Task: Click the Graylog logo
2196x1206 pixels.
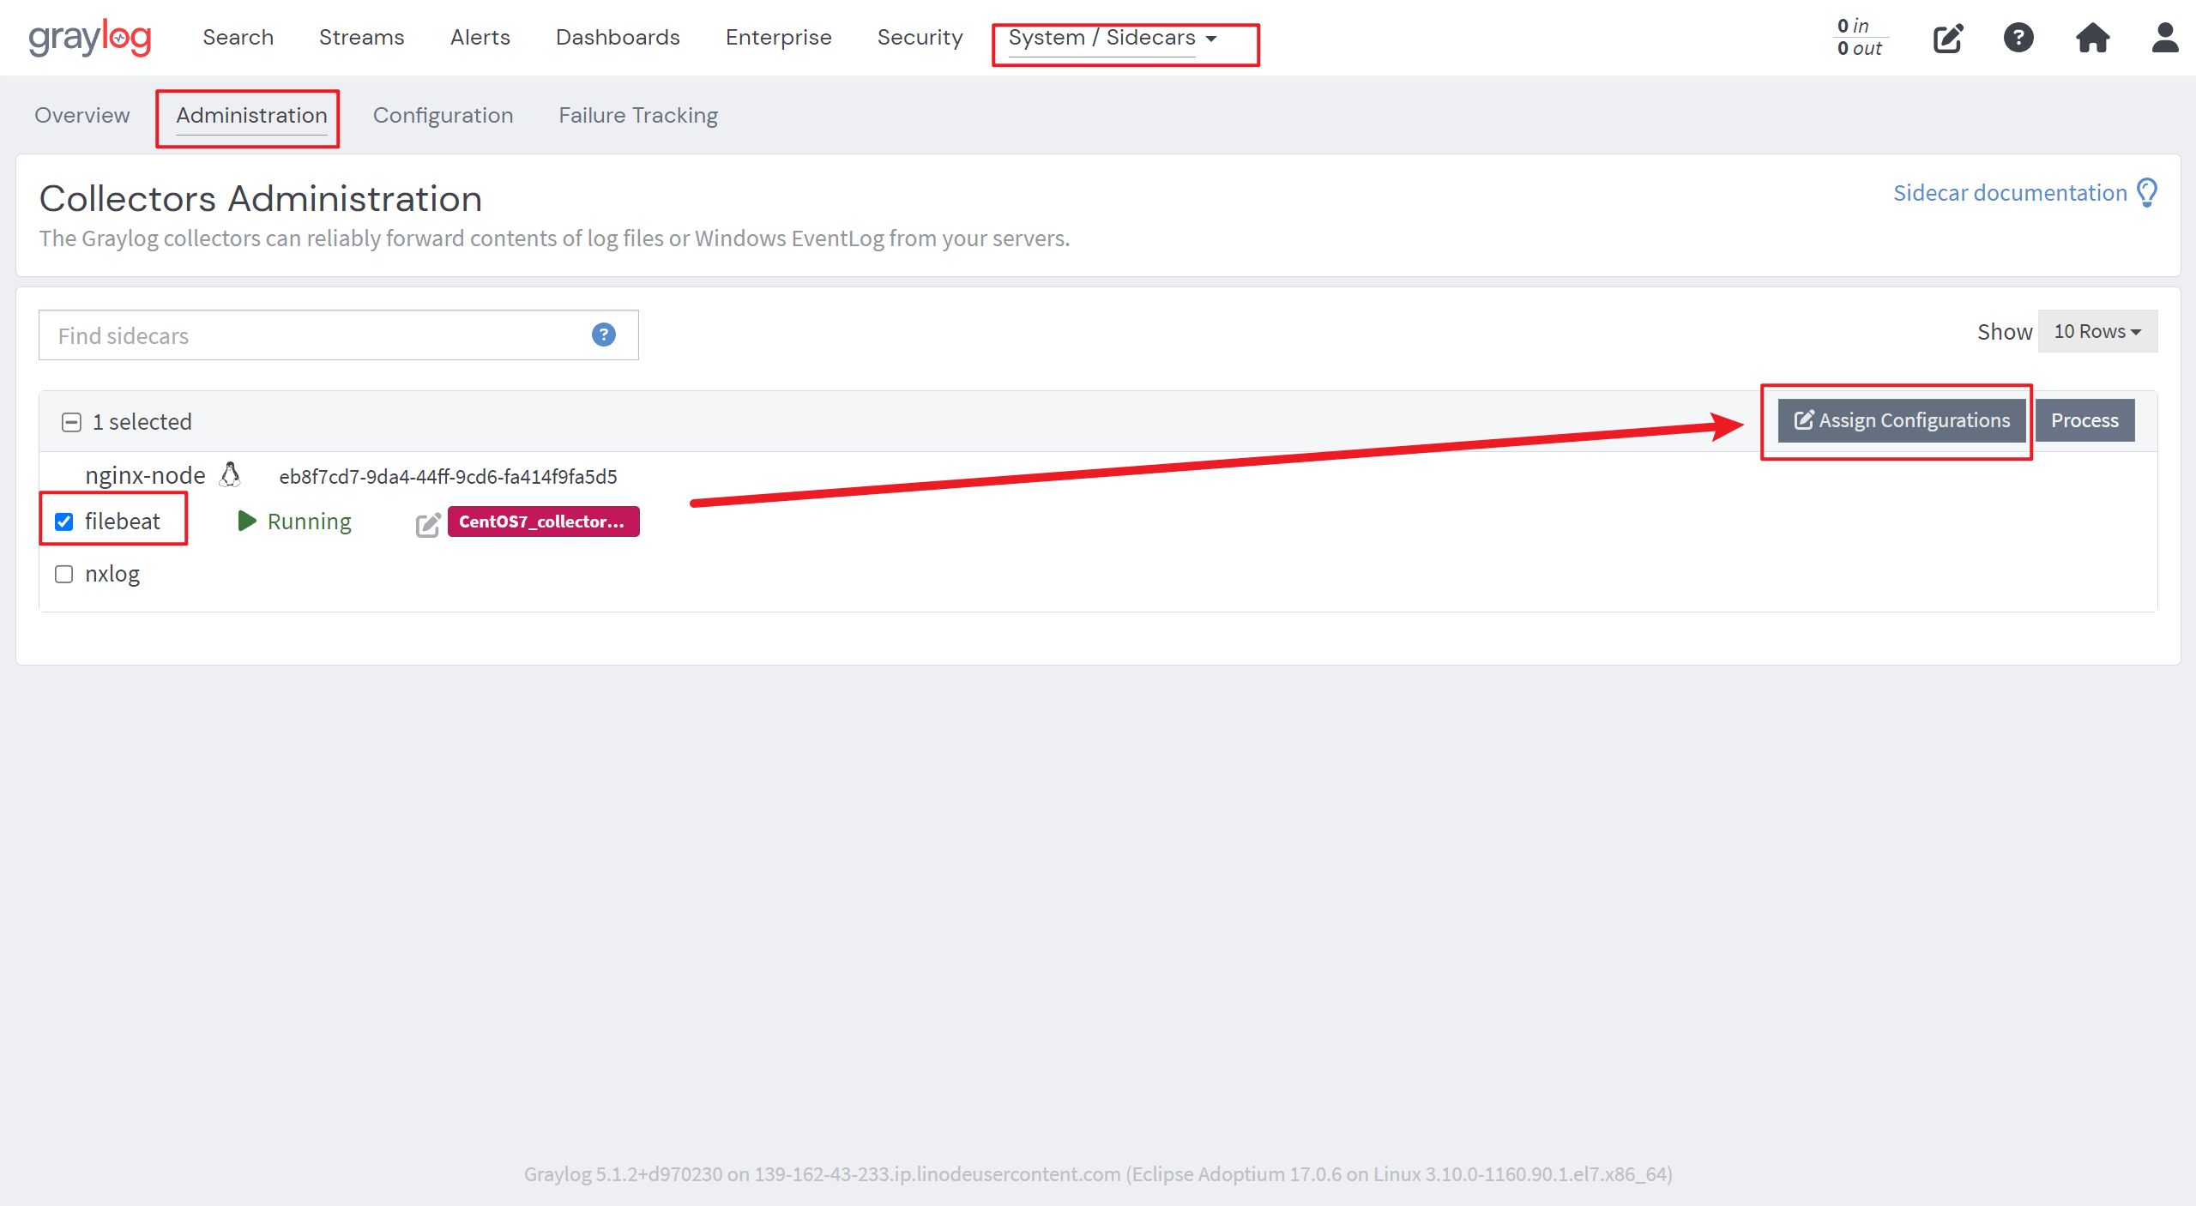Action: coord(90,38)
